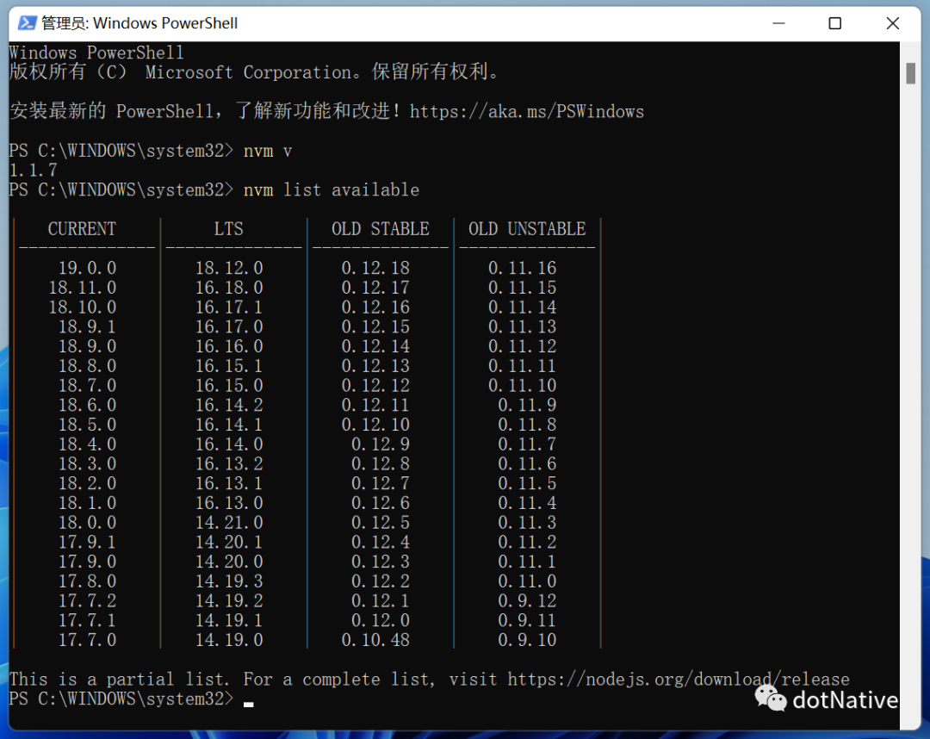This screenshot has height=739, width=930.
Task: Click version 18.11.0 in the CURRENT column
Action: (x=83, y=288)
